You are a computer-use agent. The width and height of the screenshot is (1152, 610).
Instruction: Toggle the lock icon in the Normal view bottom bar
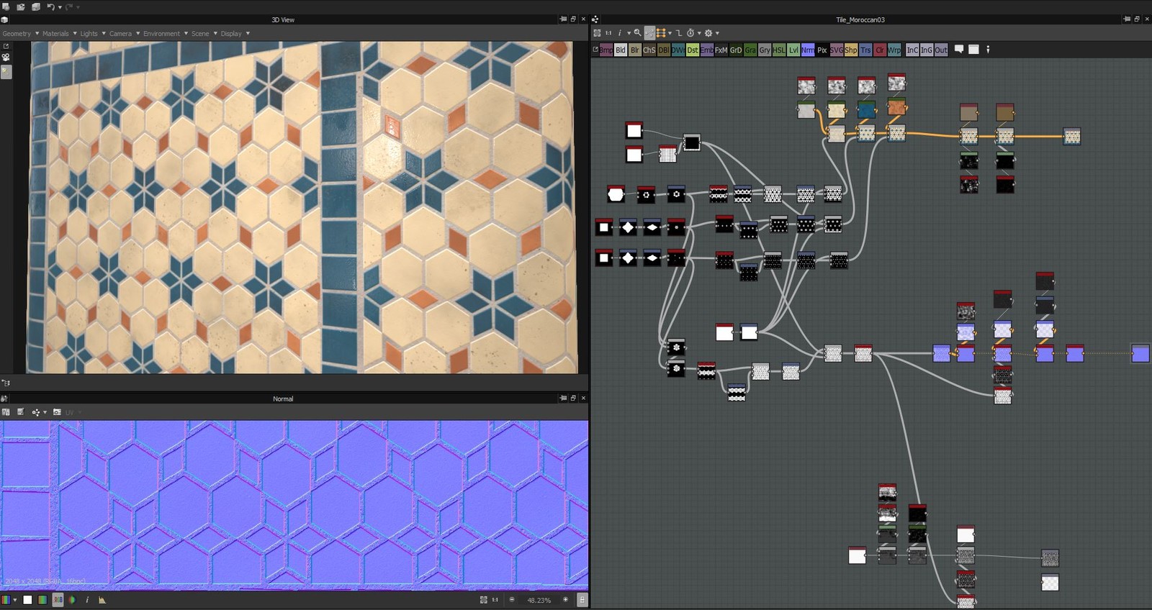582,600
